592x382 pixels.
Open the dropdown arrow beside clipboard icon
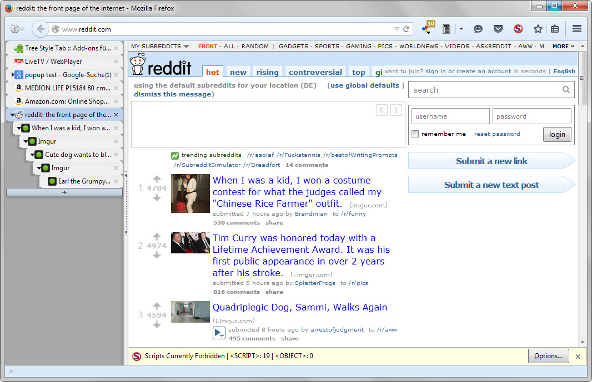point(461,29)
